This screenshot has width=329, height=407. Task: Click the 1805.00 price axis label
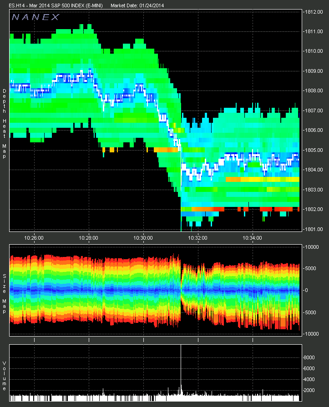(314, 150)
